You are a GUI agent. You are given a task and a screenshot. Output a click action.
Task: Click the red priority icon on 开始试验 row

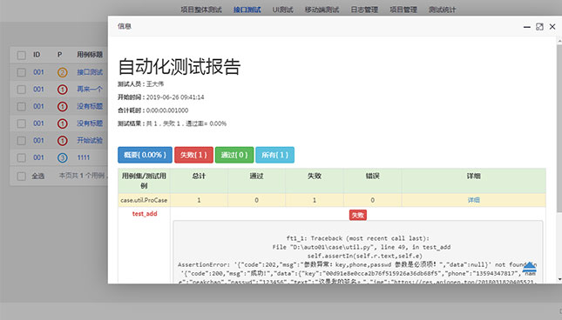point(63,141)
